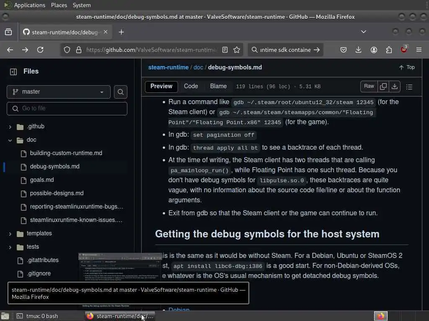
Task: Open the Places menu
Action: (x=59, y=5)
